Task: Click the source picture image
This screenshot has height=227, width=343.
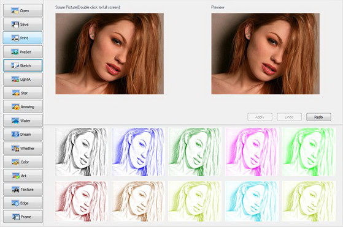Action: [110, 54]
